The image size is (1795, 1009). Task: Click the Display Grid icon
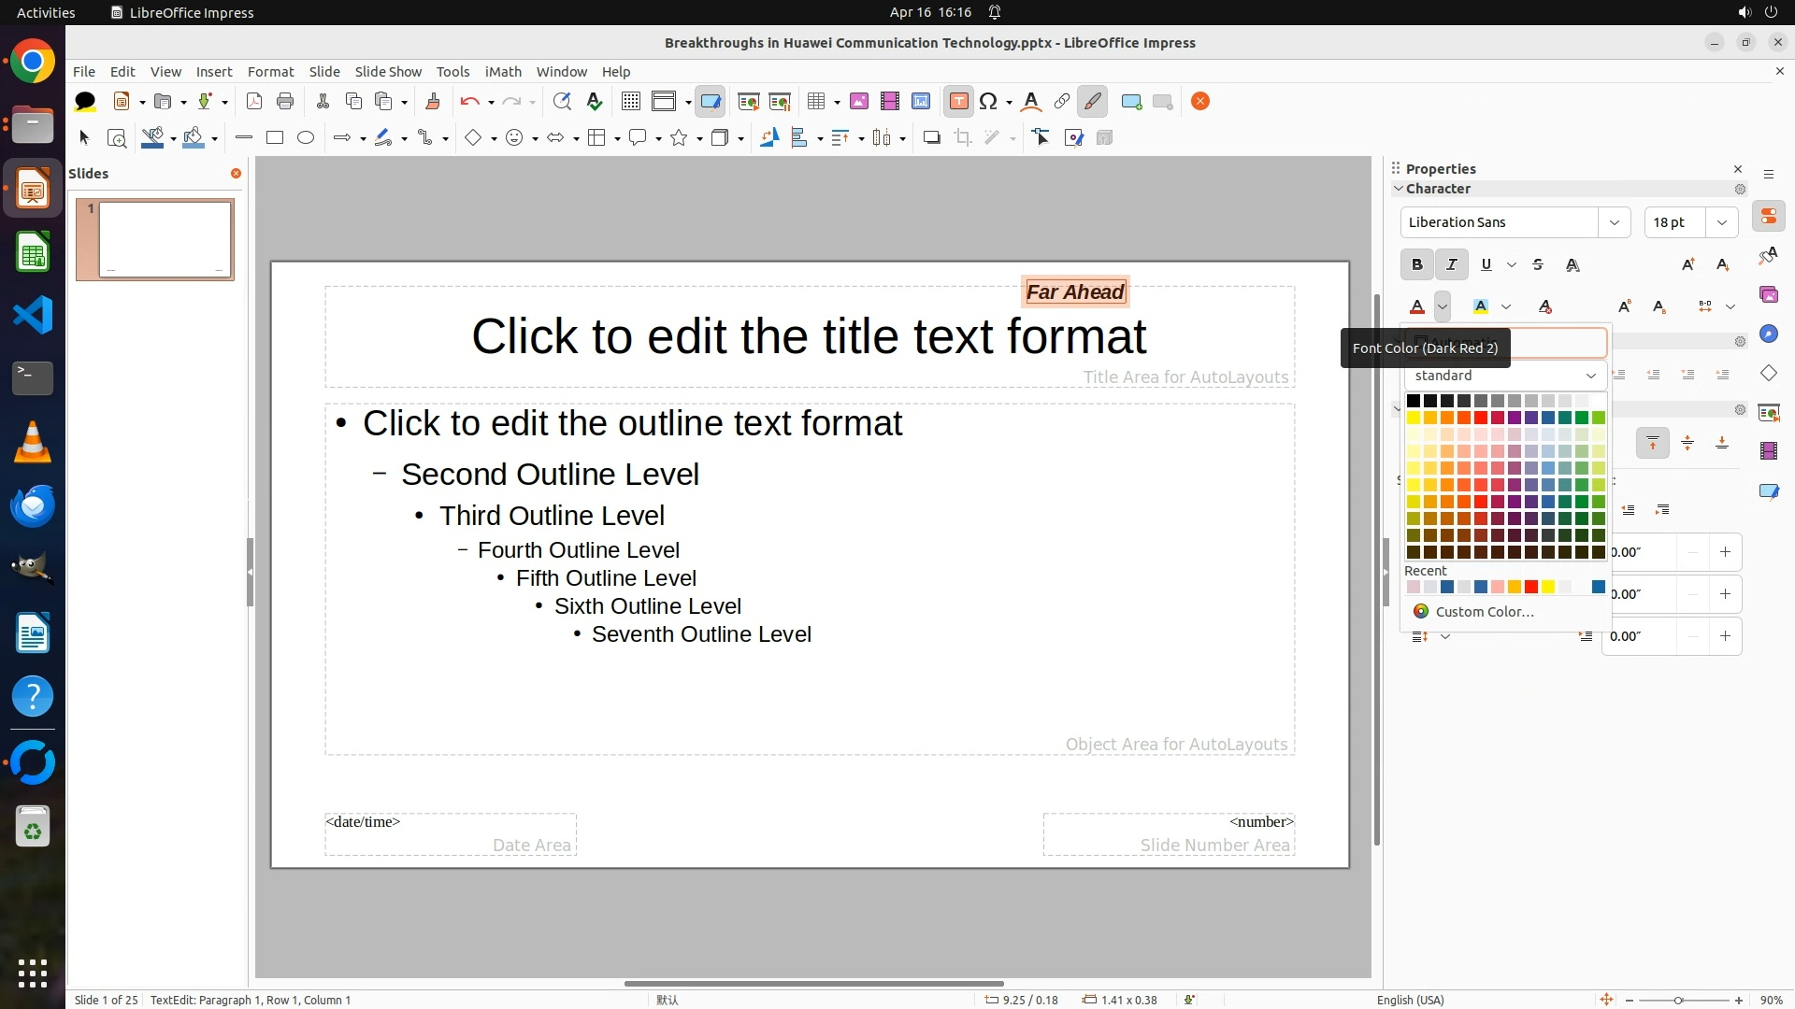pos(631,102)
